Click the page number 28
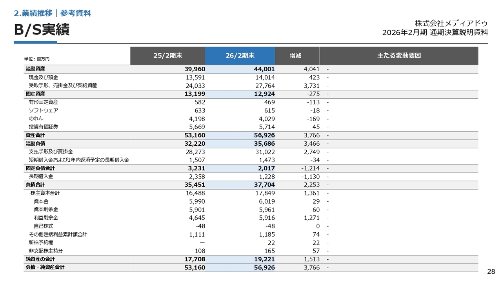 tap(491, 272)
